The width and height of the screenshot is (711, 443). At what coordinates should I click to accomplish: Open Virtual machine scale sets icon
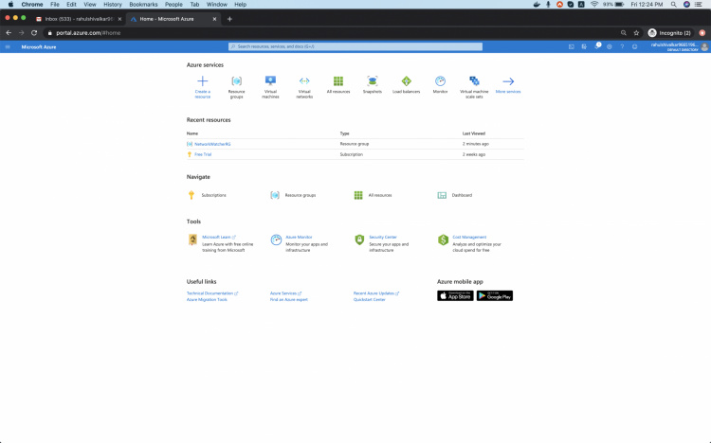tap(474, 82)
